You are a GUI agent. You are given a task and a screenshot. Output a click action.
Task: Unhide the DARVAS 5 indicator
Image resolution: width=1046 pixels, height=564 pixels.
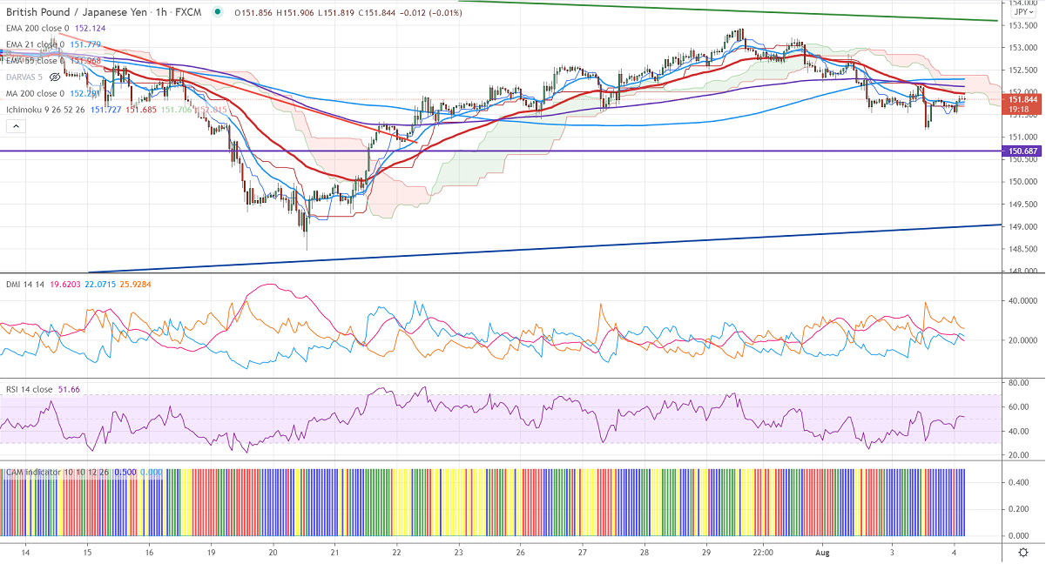[x=54, y=77]
